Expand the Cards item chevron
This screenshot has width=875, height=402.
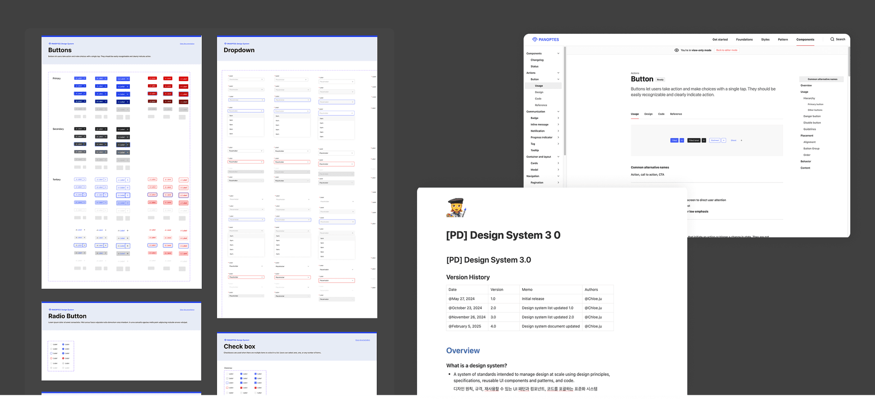coord(558,163)
